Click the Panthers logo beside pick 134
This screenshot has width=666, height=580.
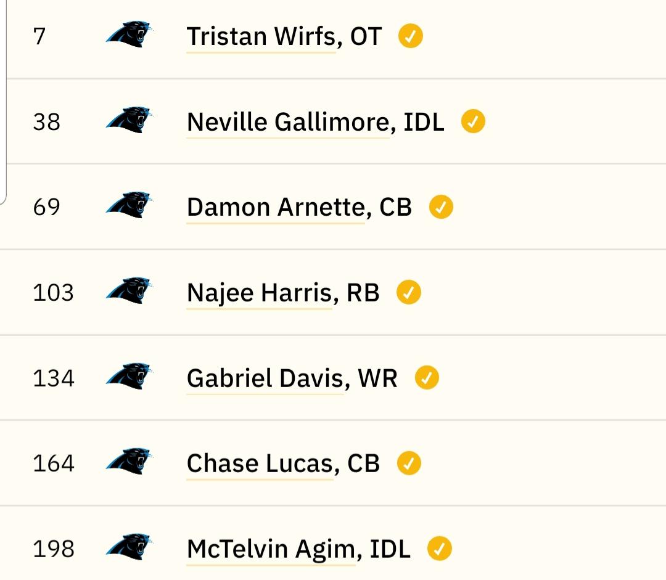[129, 376]
